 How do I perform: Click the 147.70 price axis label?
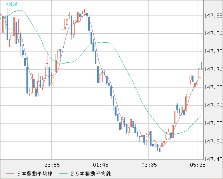pos(213,69)
